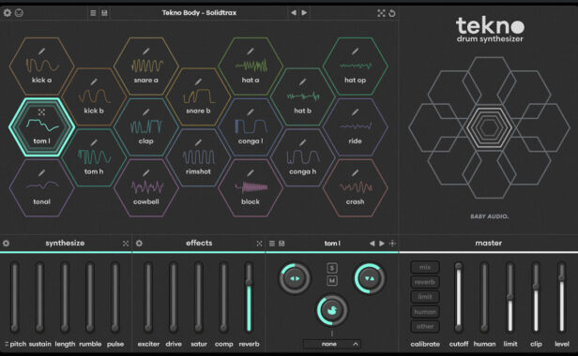
Task: Solo the tom l pad with S button
Action: click(x=332, y=268)
